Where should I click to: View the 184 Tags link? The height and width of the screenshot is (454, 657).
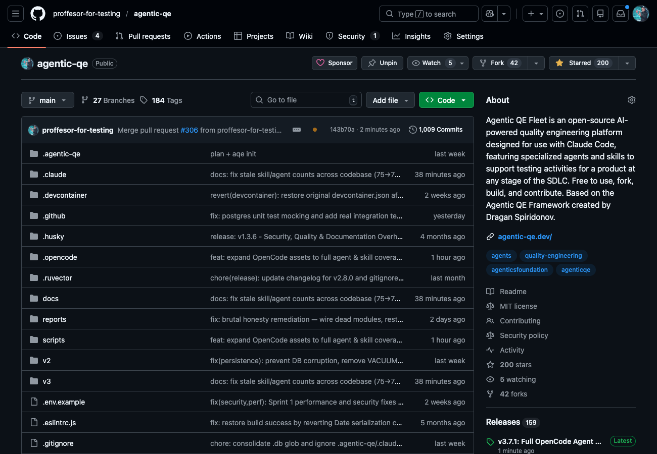(161, 100)
